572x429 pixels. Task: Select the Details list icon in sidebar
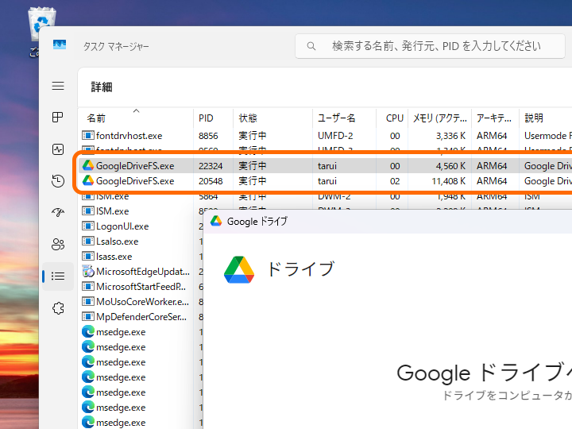pos(58,276)
